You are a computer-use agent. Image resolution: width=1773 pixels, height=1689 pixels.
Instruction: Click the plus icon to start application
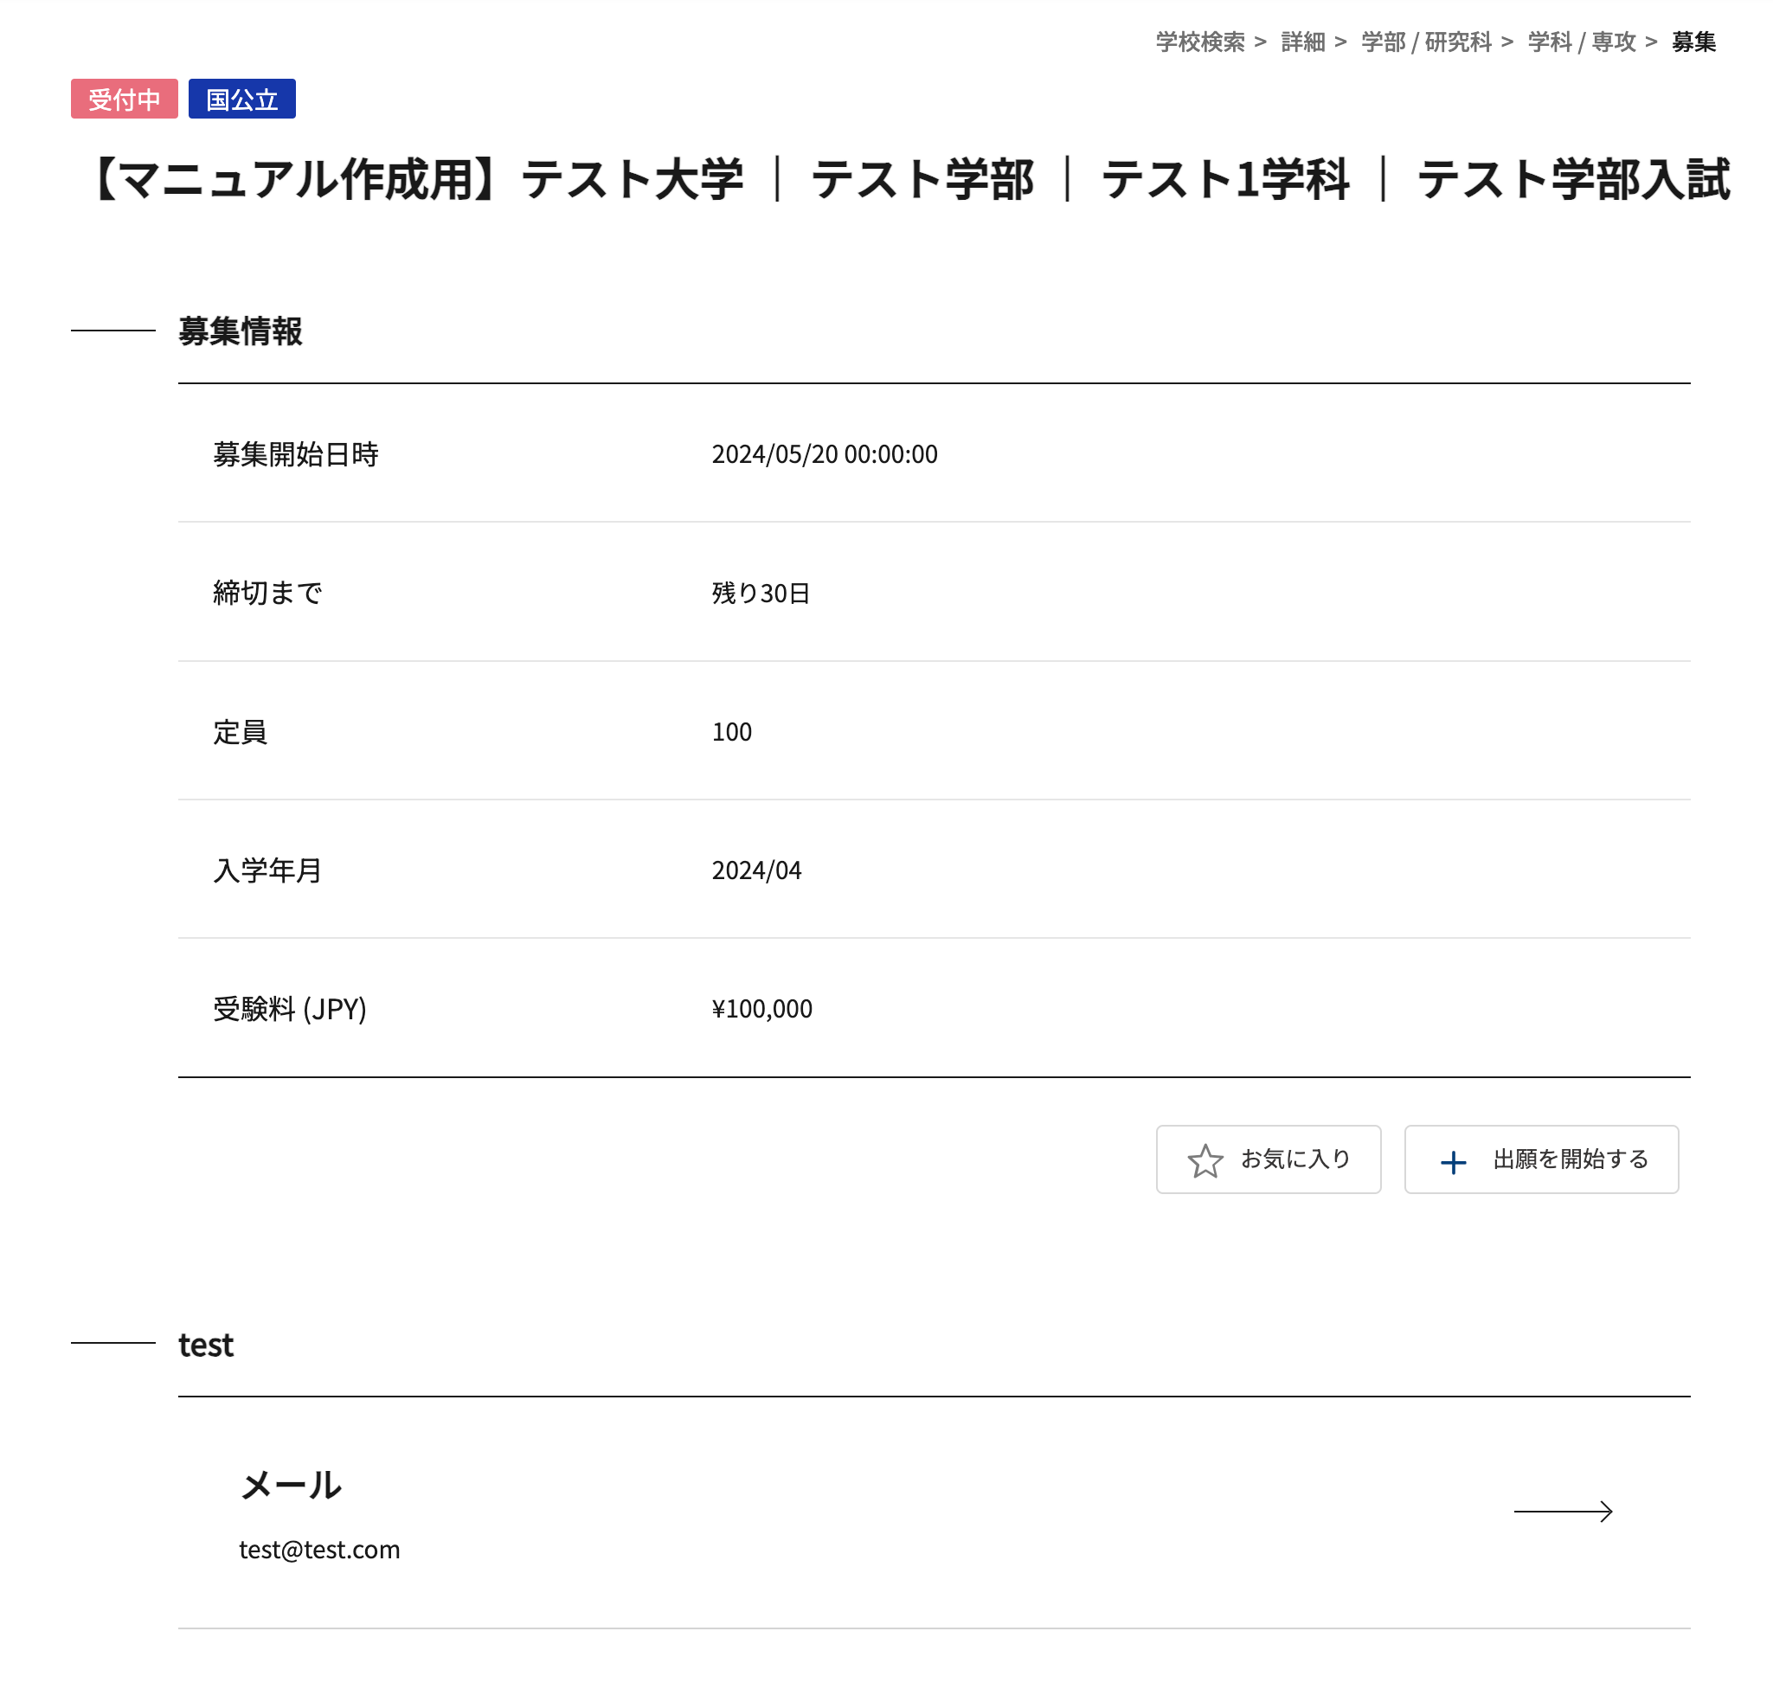1453,1161
